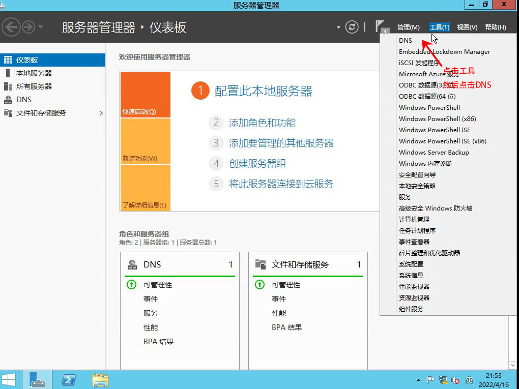Image resolution: width=519 pixels, height=389 pixels.
Task: Open 安全配置向导 from tools menu
Action: (x=417, y=174)
